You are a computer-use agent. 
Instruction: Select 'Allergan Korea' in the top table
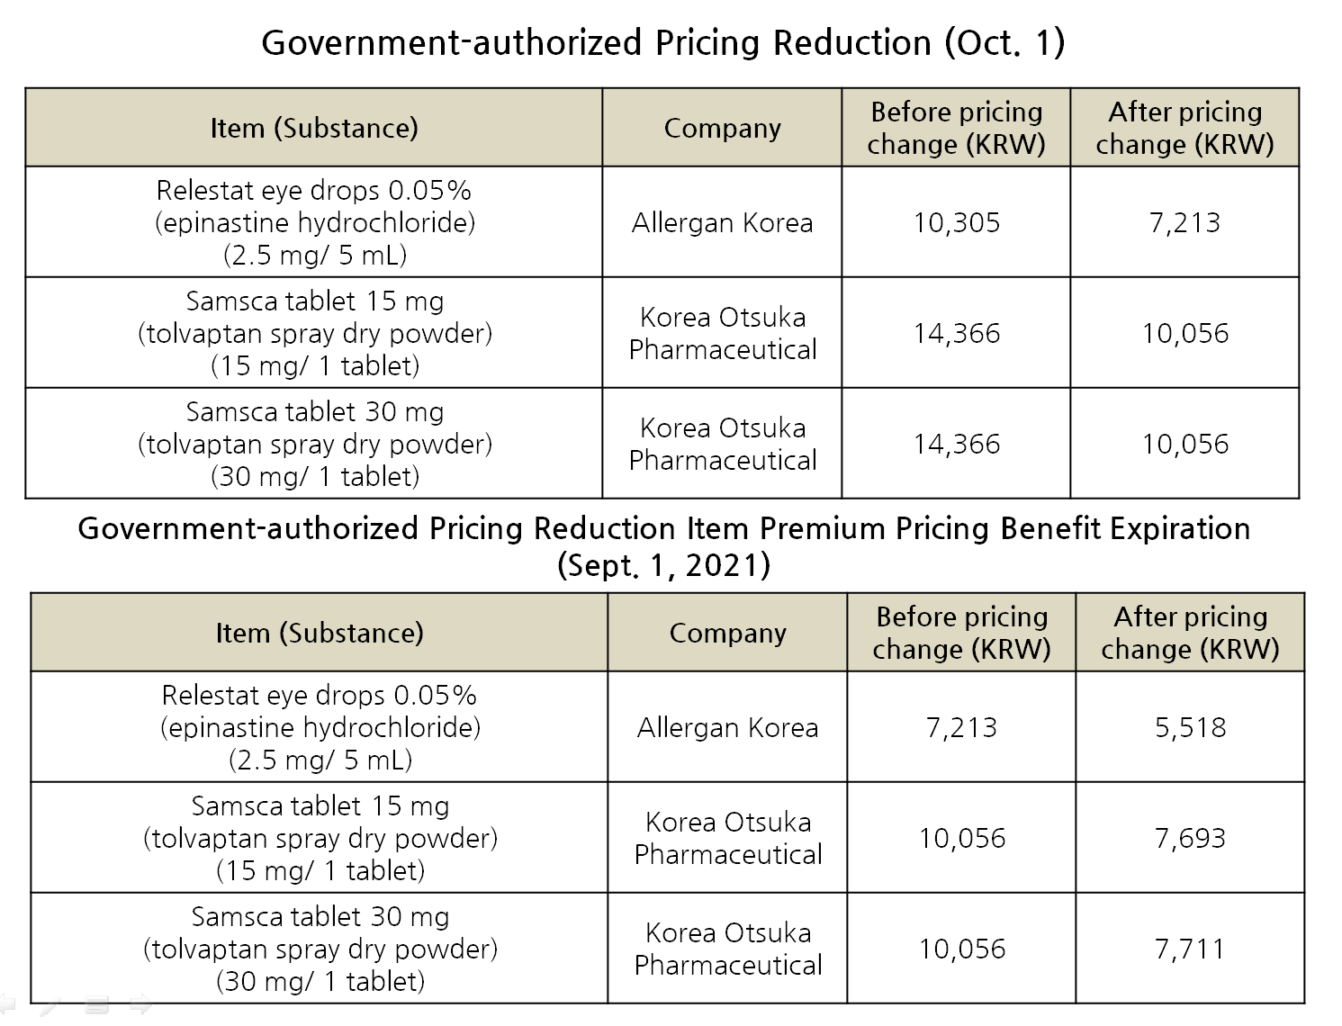(722, 222)
